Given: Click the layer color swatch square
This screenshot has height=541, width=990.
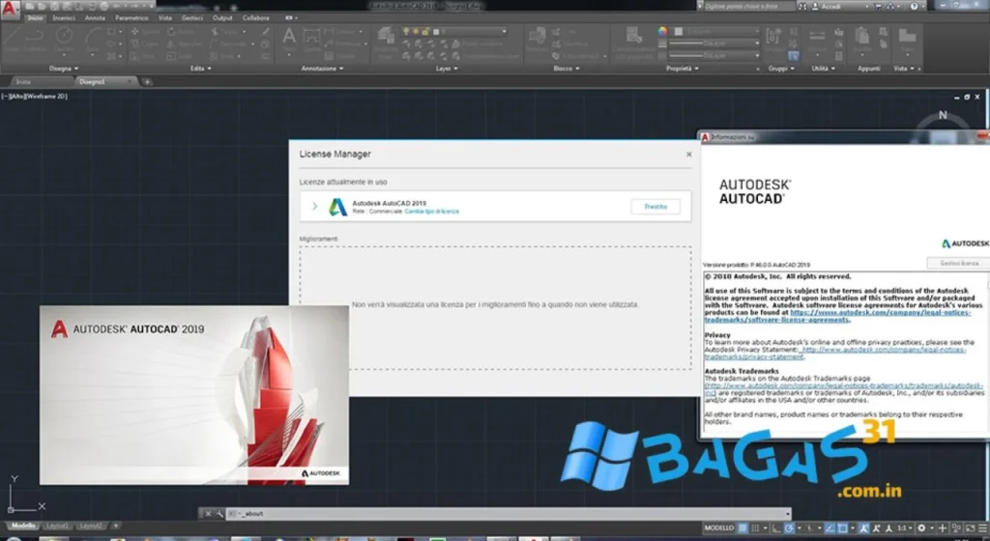Looking at the screenshot, I should pos(436,32).
